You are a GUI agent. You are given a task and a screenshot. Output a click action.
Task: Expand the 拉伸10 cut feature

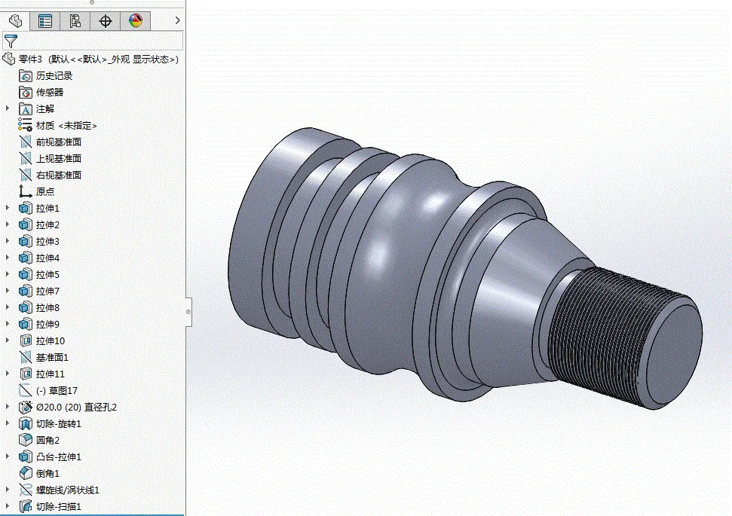coord(7,340)
